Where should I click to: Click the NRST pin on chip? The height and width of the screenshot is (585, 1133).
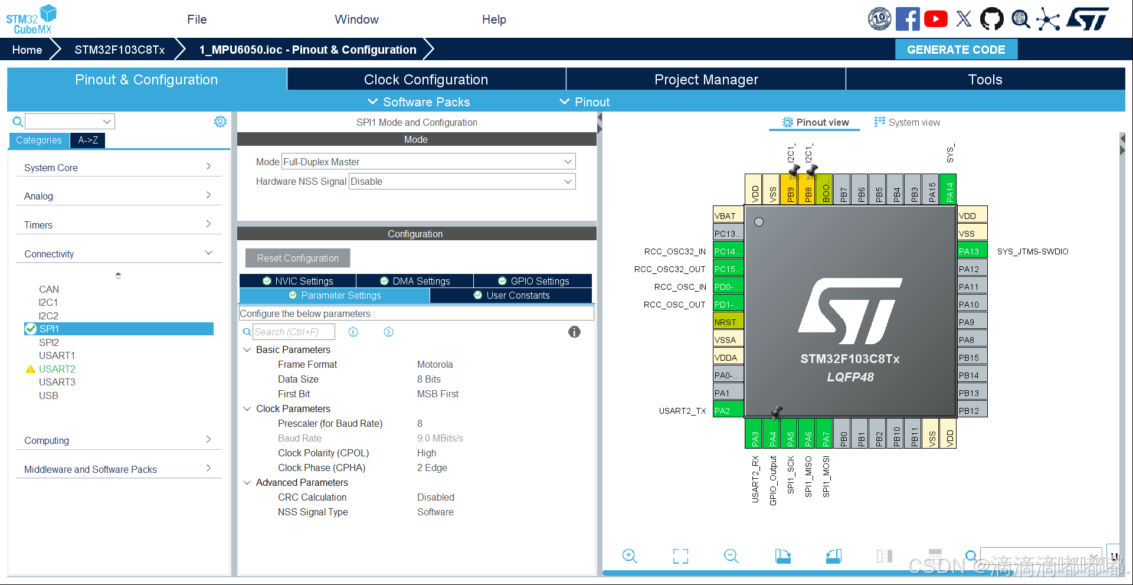pyautogui.click(x=728, y=322)
